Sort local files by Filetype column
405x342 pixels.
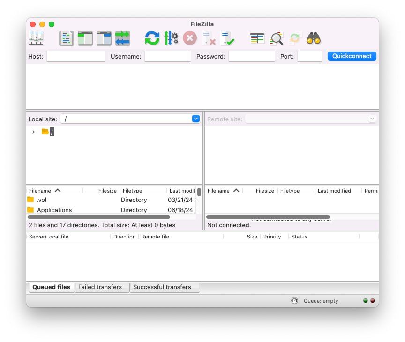[x=143, y=191]
